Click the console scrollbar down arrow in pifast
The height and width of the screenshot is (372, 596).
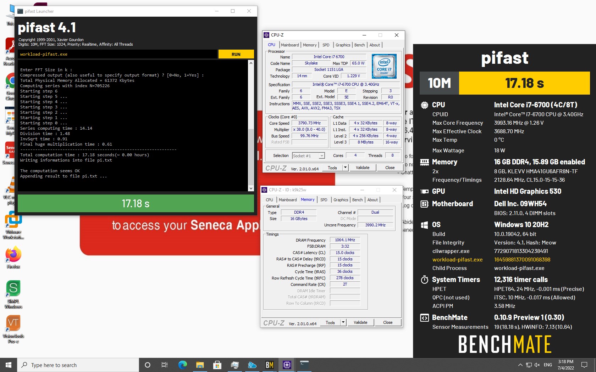click(251, 188)
